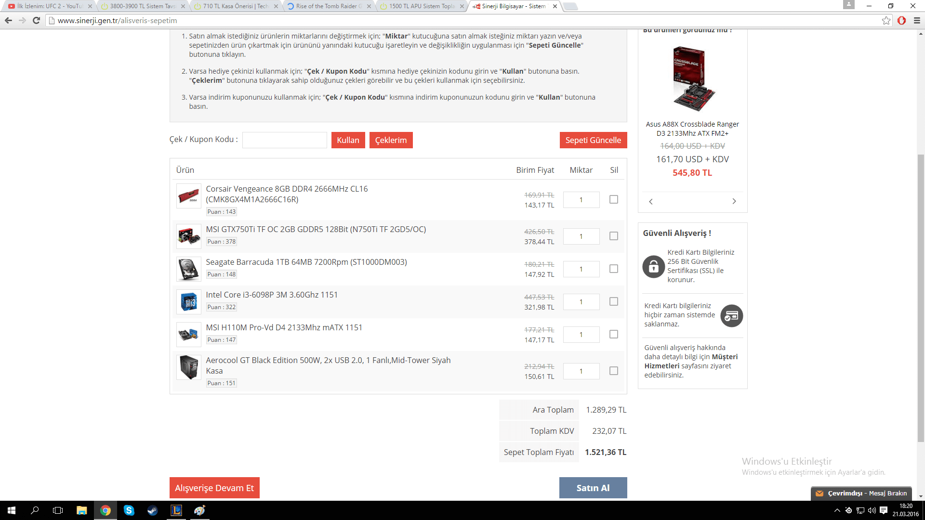Viewport: 925px width, 520px height.
Task: Open Skype from the taskbar
Action: point(129,510)
